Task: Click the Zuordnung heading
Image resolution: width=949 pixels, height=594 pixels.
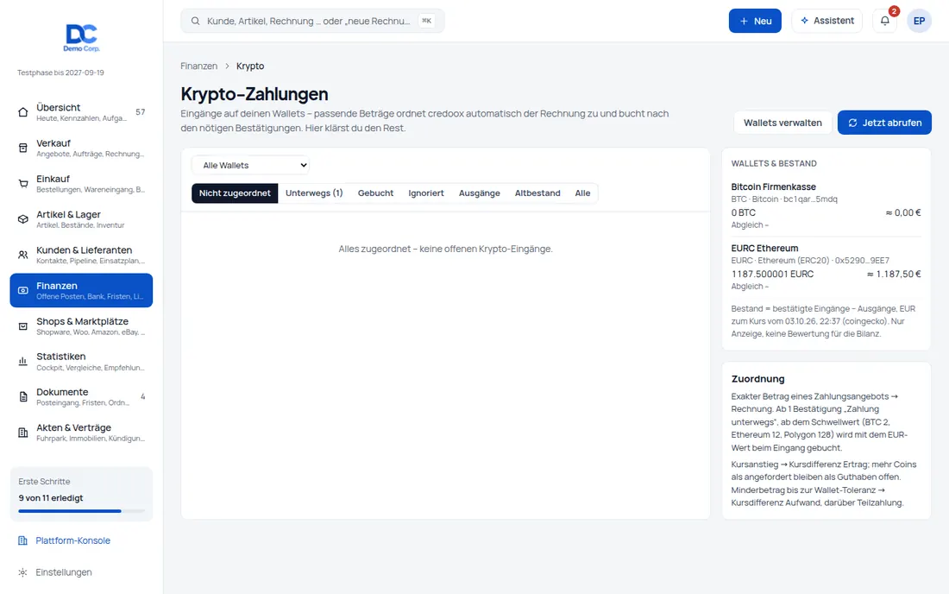Action: 757,379
